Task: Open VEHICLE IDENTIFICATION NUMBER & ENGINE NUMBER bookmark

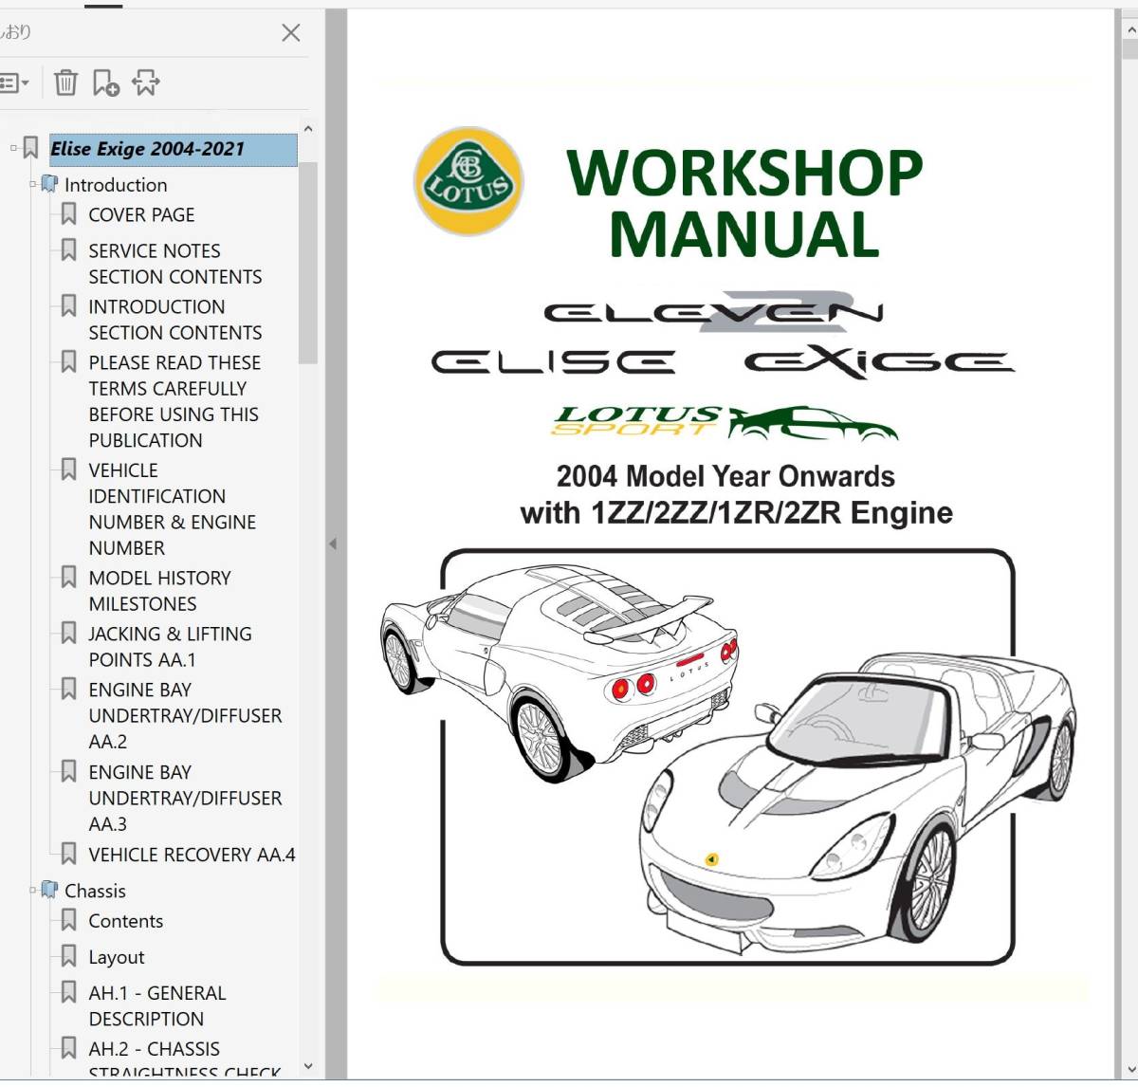Action: point(172,509)
